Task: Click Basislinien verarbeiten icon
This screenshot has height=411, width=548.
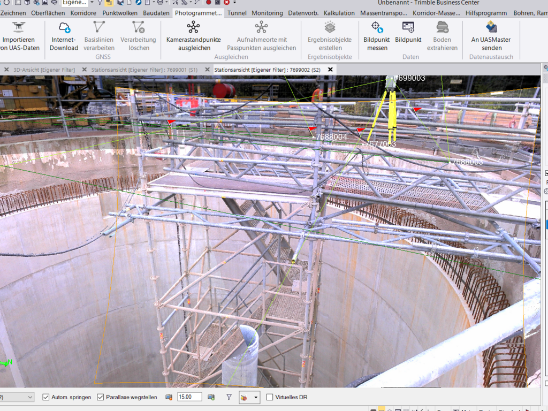Action: [99, 27]
